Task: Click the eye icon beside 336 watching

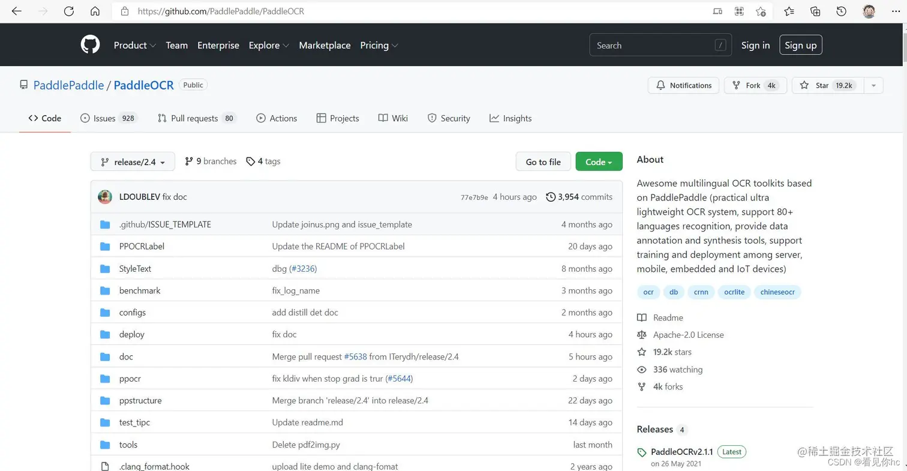Action: [642, 370]
